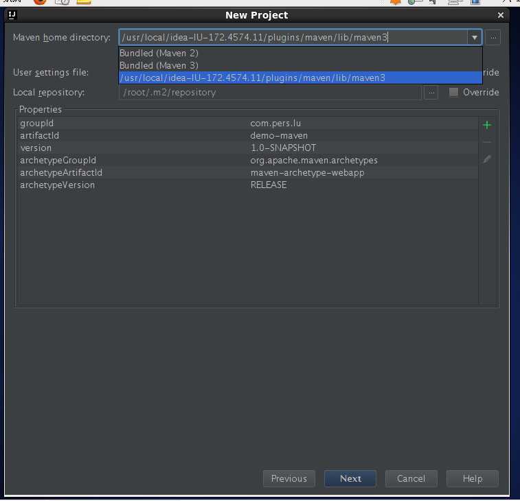Select the archetypeArtifactId property row
The width and height of the screenshot is (520, 501).
249,173
